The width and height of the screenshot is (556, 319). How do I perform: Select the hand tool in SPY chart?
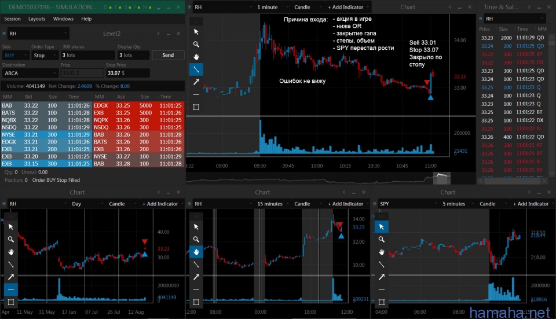pyautogui.click(x=382, y=252)
